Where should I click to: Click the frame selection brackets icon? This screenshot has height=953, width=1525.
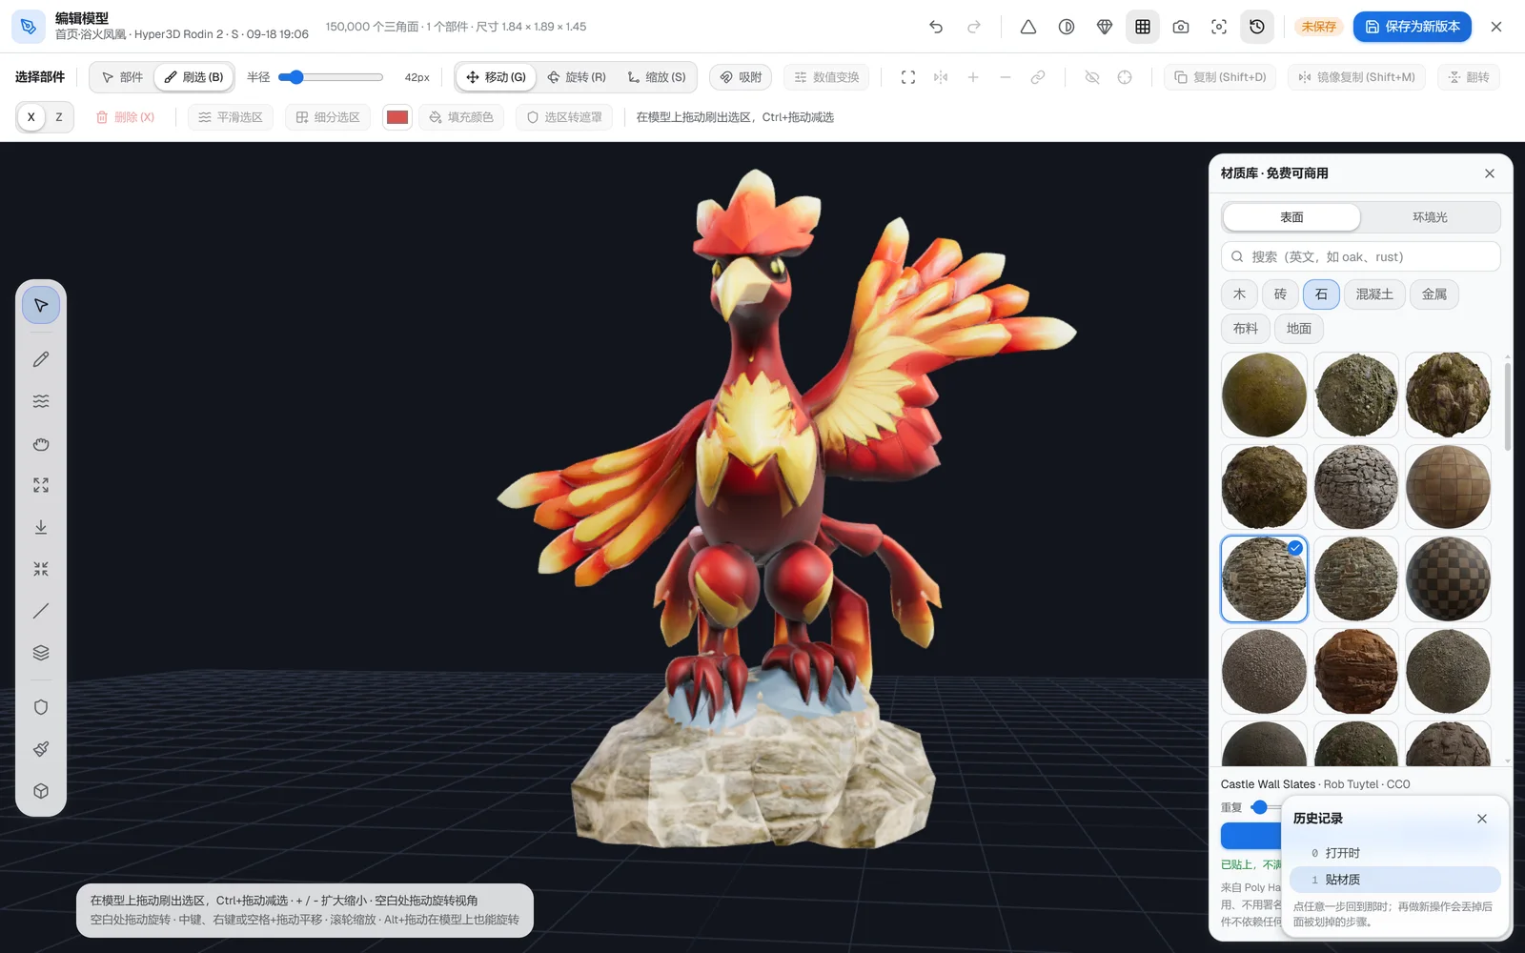tap(908, 77)
